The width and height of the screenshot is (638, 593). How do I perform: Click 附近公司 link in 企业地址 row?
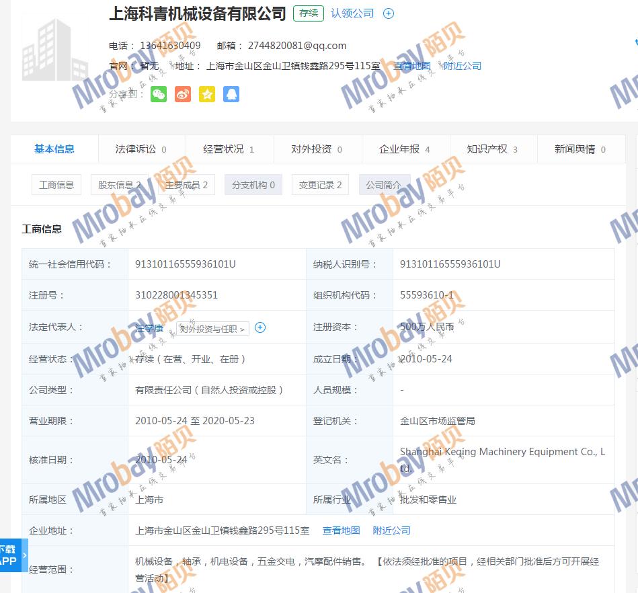point(391,530)
